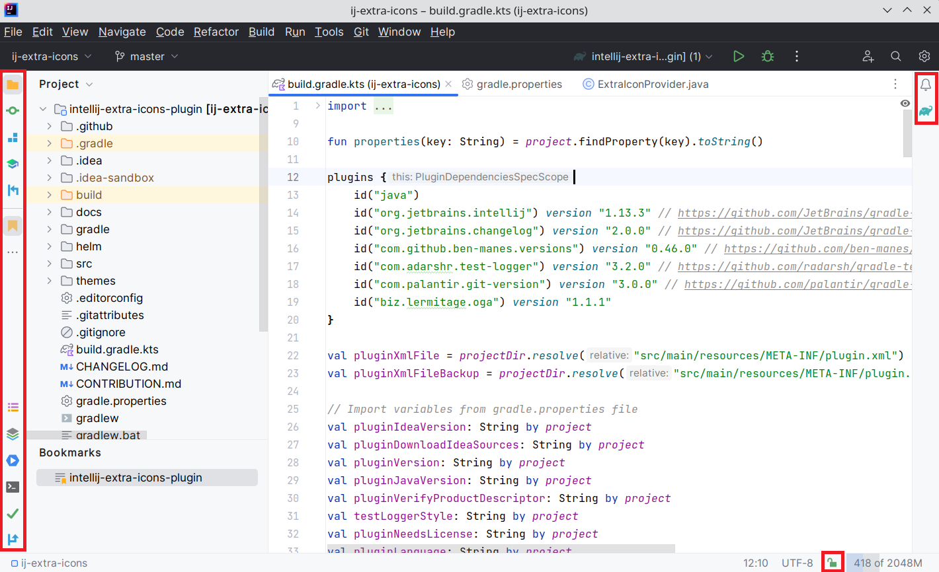Click the editor vertical scrollbar thumb
Image resolution: width=939 pixels, height=572 pixels.
coord(908,133)
